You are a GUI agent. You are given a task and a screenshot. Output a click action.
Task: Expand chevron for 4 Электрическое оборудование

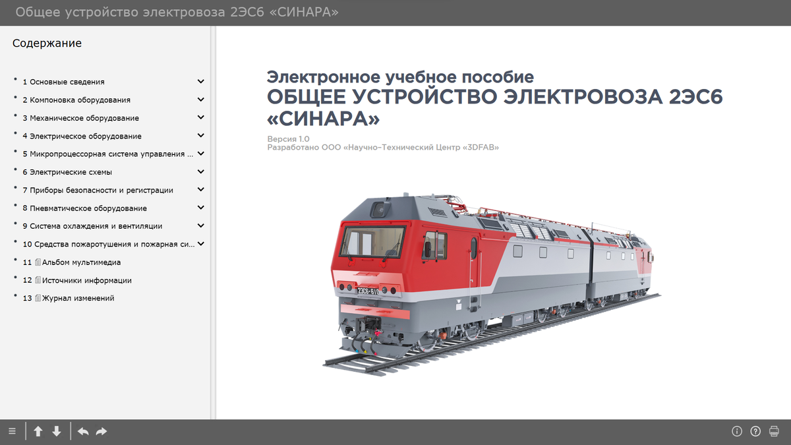(x=200, y=136)
